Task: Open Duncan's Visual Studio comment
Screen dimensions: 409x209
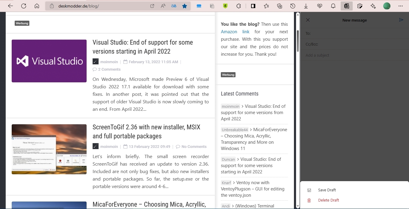Action: click(x=251, y=166)
